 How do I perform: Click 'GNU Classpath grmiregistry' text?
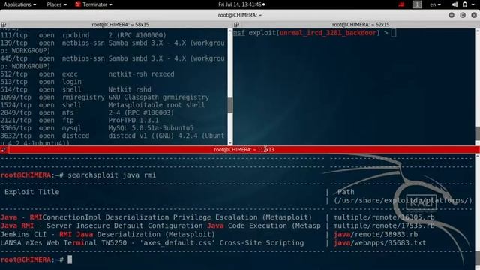click(x=158, y=97)
